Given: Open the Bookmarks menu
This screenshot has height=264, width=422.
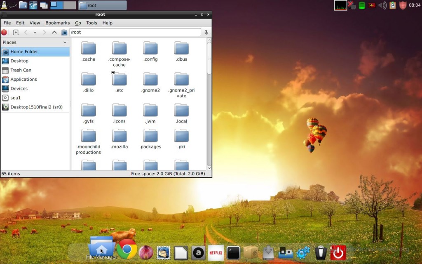Looking at the screenshot, I should point(57,23).
